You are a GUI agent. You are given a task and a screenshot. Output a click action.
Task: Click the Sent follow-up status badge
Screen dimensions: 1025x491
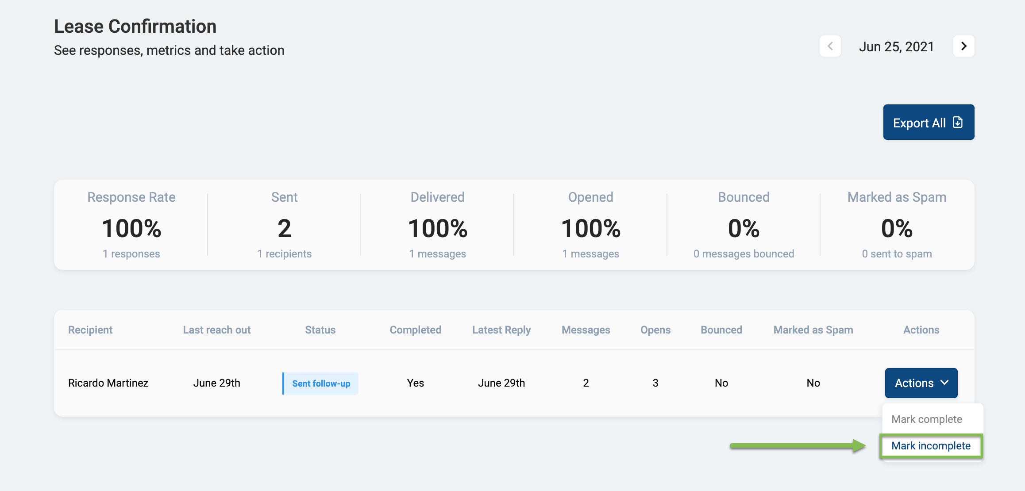coord(321,384)
